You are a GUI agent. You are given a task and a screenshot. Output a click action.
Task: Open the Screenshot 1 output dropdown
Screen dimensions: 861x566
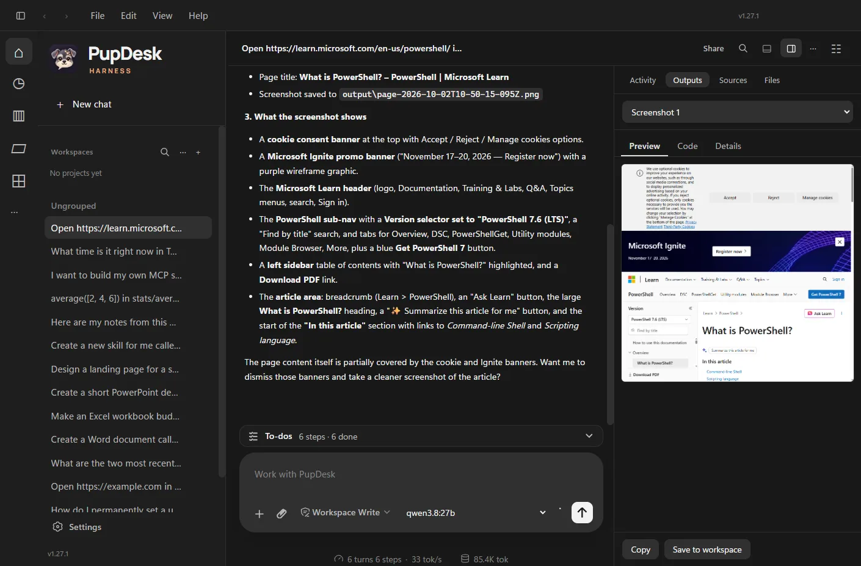pos(738,112)
